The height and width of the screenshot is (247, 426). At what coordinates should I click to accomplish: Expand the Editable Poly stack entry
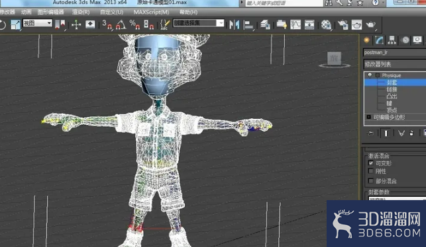pos(368,117)
